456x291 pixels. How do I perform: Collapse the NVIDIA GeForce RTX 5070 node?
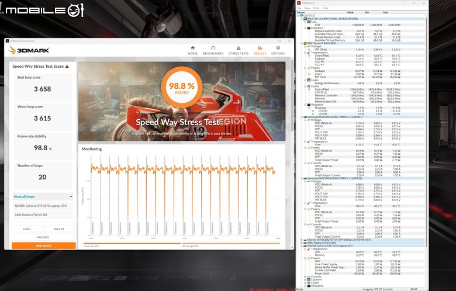(302, 246)
